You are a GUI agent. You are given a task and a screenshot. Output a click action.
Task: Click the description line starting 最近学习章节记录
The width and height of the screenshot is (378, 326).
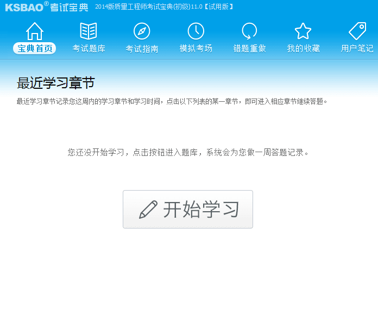[172, 101]
